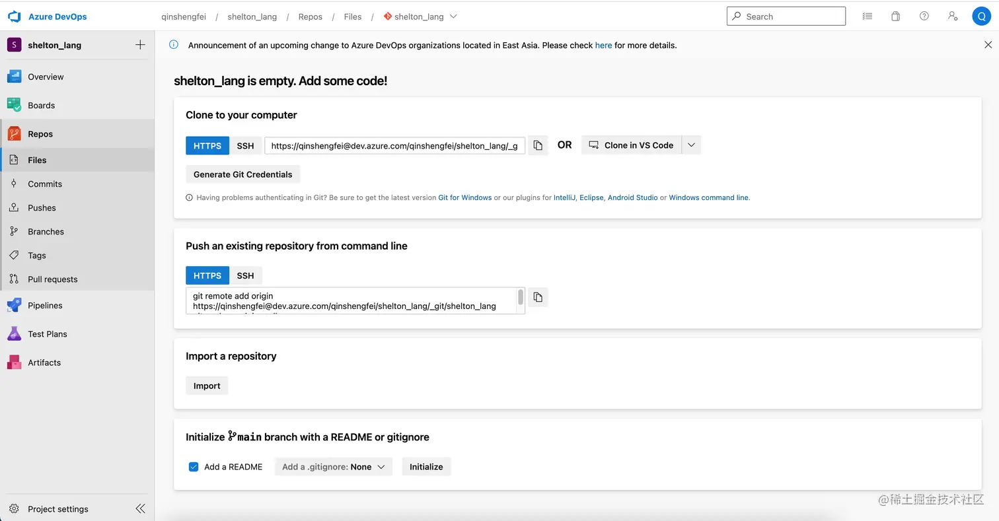Screen dimensions: 999x521
Task: Click Files in the breadcrumb
Action: pos(353,17)
